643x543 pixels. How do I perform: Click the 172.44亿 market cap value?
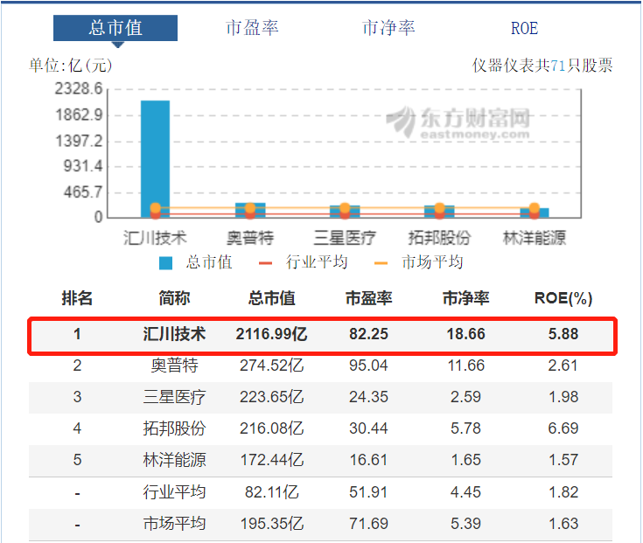click(x=271, y=460)
